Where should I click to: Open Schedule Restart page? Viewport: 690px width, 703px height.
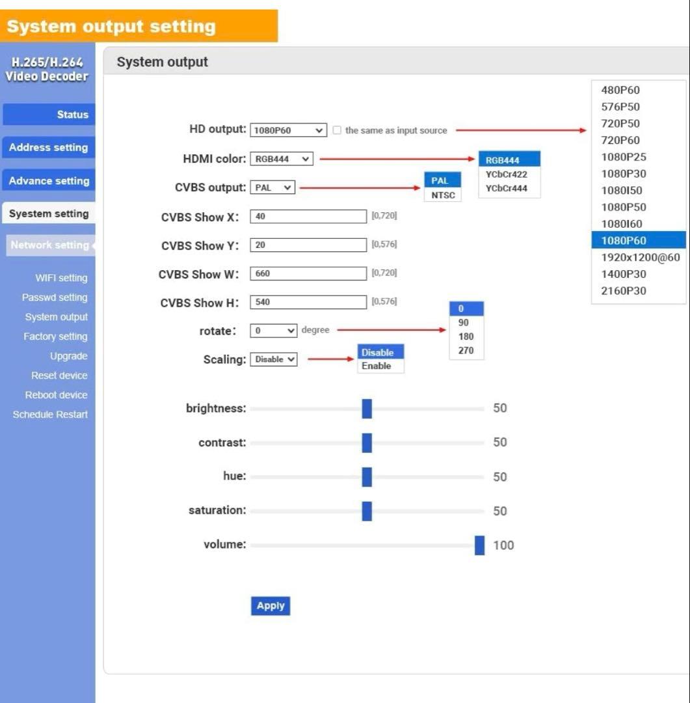[x=50, y=415]
